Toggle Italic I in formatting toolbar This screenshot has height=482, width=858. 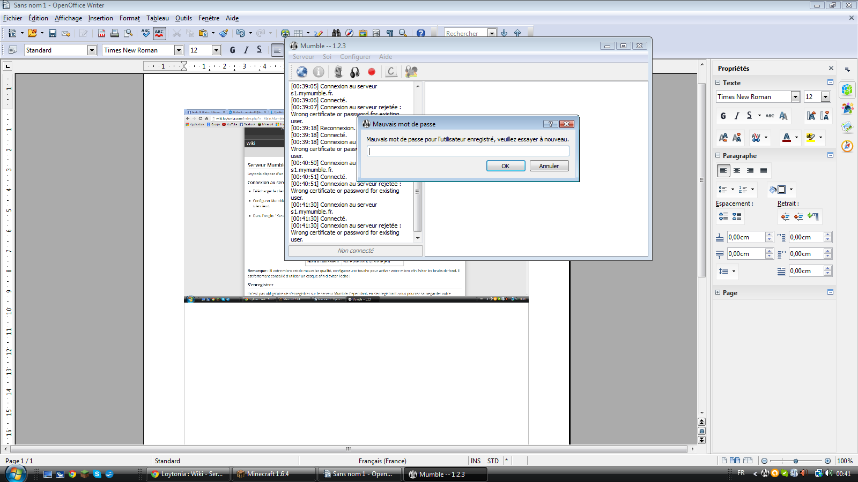tap(246, 50)
